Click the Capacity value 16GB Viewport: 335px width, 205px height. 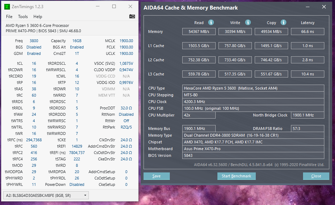coord(77,41)
